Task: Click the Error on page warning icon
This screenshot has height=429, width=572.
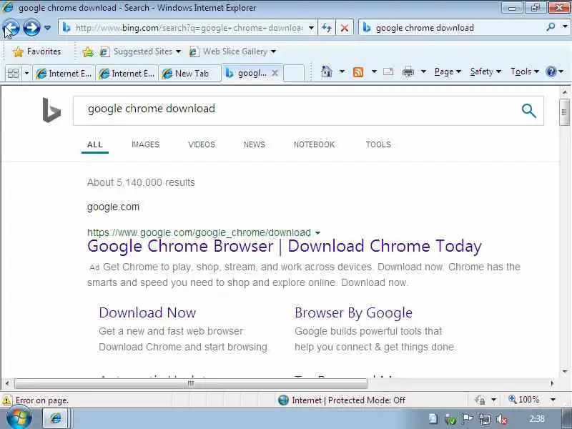Action: tap(7, 400)
